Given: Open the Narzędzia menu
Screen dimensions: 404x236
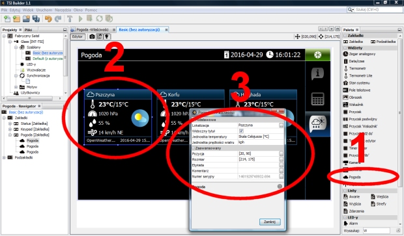Looking at the screenshot, I should [63, 10].
